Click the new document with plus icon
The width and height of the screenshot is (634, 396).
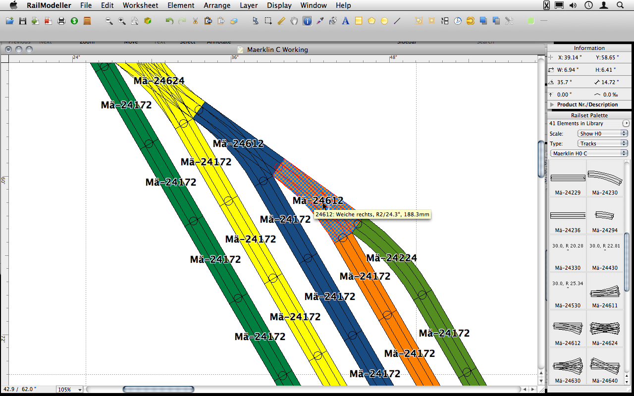(x=35, y=21)
